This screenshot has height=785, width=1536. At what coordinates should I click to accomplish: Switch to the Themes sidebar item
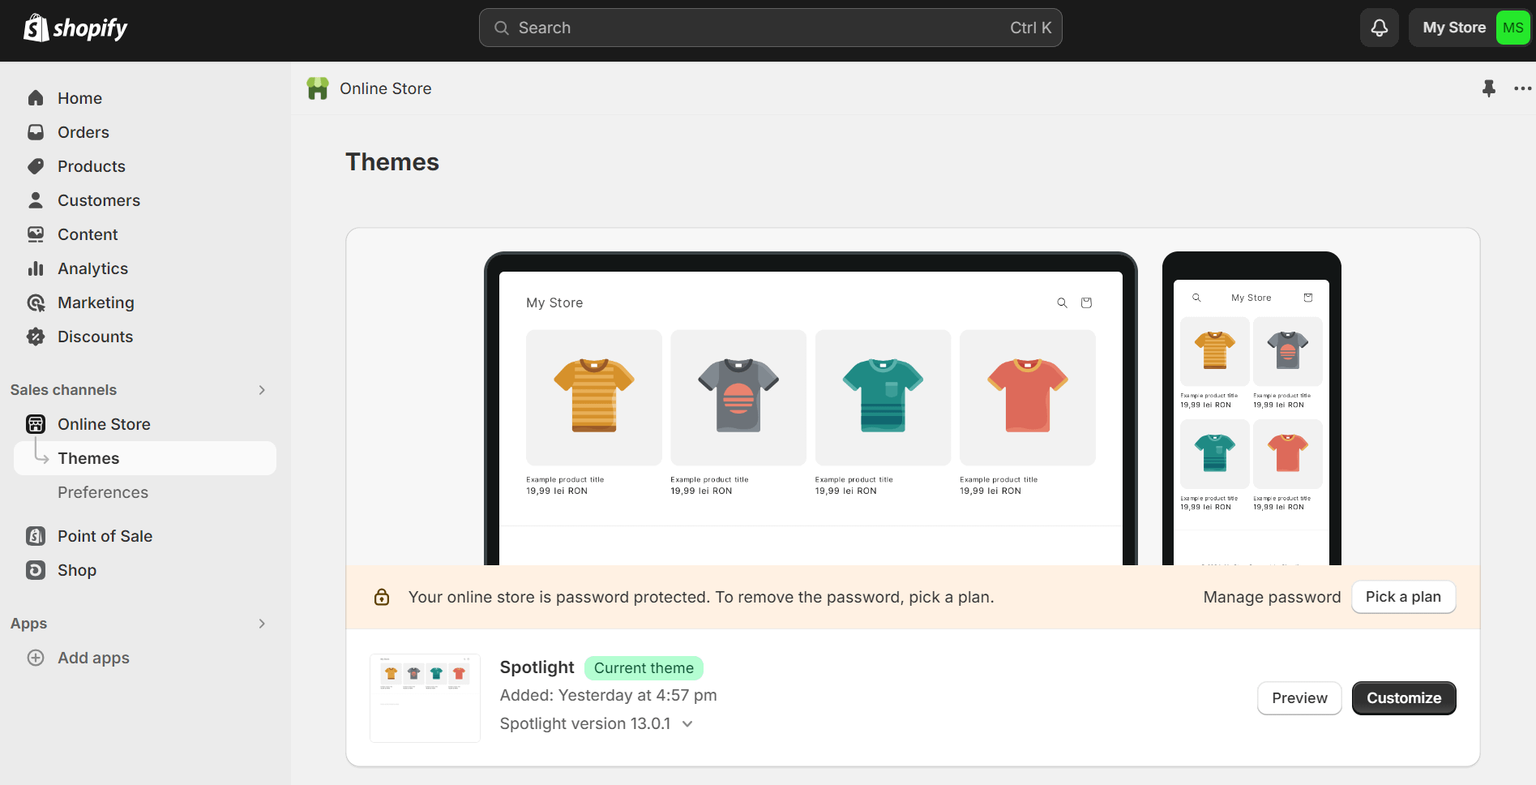pos(88,457)
